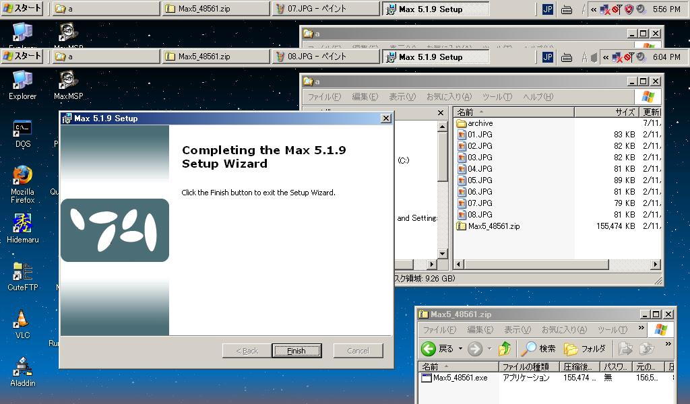Click the Max5_48561.zip file icon in window a
Screen dimensions: 690x404
[x=462, y=226]
